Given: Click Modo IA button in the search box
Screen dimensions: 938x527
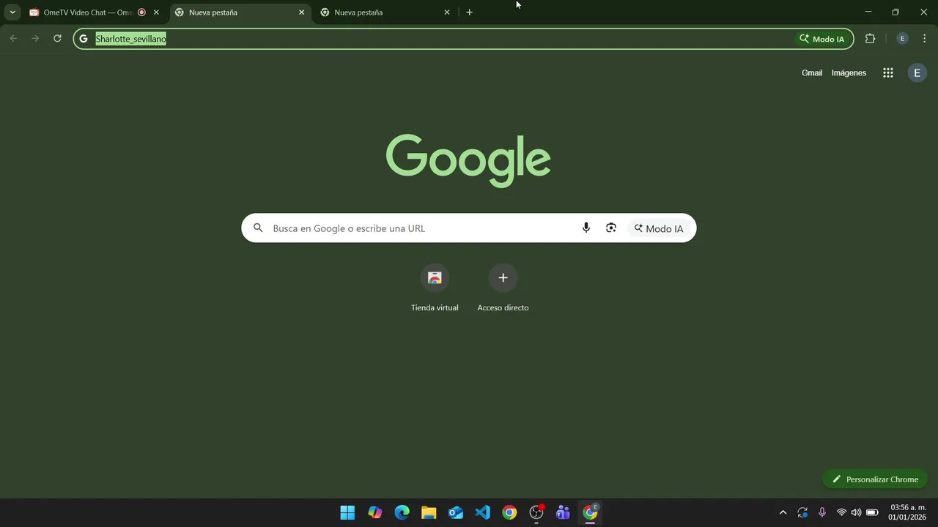Looking at the screenshot, I should [659, 228].
